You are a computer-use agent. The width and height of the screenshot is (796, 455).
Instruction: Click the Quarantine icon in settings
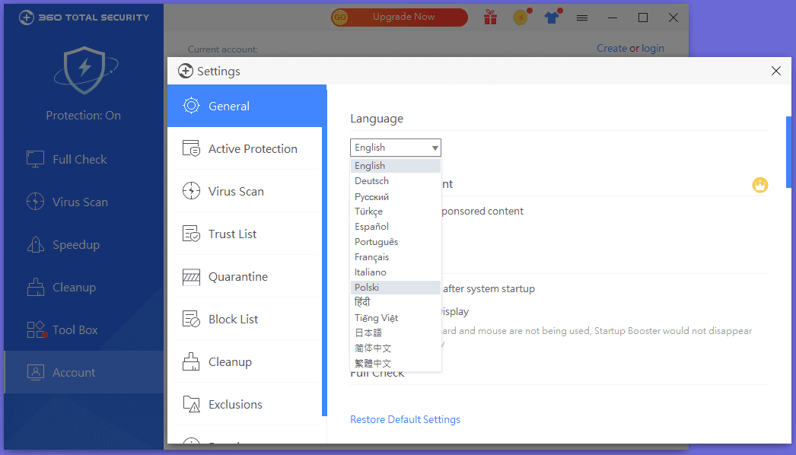click(x=191, y=277)
